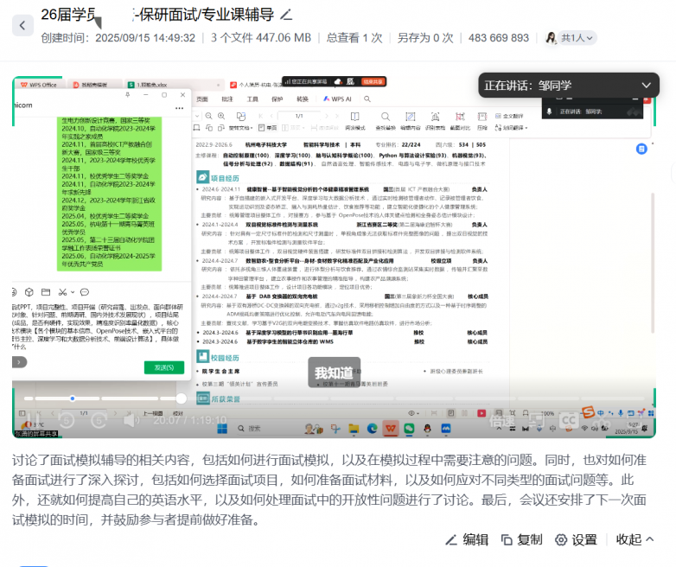Mute the video with the speaker icon
Image resolution: width=676 pixels, height=567 pixels.
[x=131, y=421]
